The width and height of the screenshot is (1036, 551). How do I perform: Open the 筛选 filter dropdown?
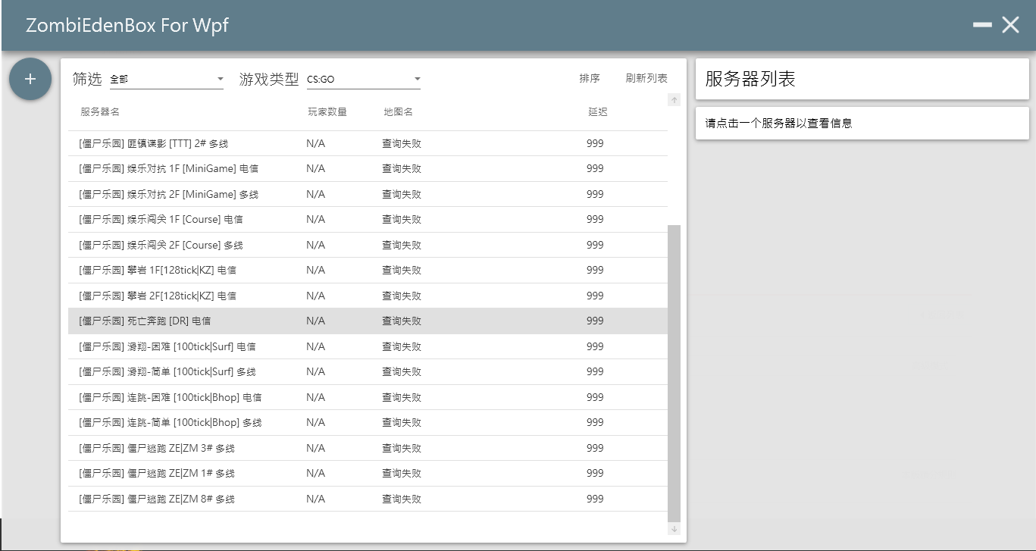point(167,79)
